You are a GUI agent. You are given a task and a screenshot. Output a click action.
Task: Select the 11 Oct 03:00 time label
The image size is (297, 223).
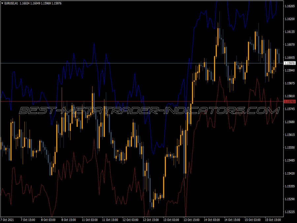pyautogui.click(x=90, y=220)
